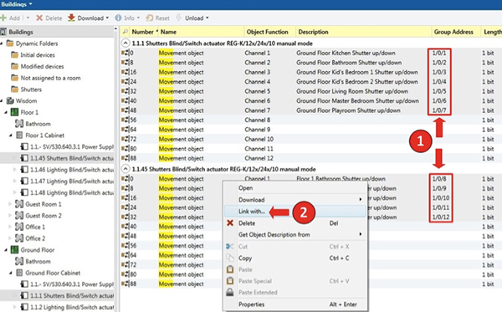Click the clipboard icon beside Paste

point(230,269)
